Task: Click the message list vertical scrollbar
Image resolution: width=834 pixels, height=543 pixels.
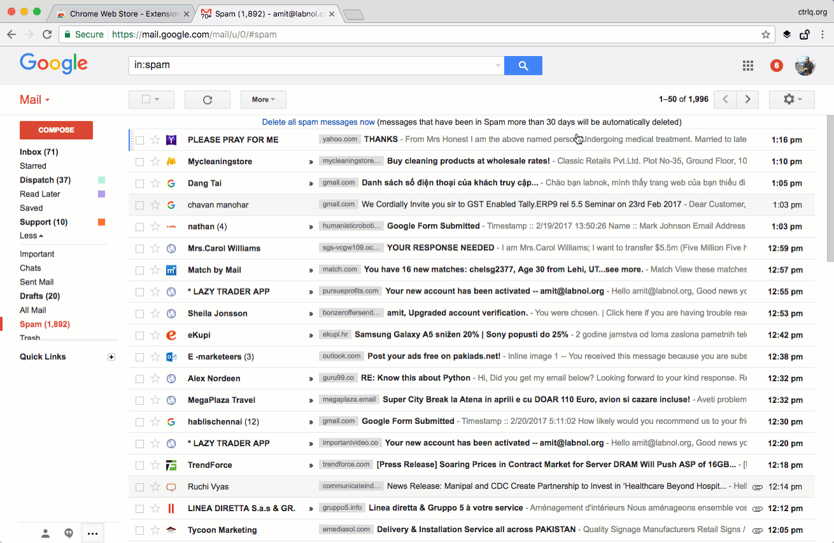Action: [830, 188]
